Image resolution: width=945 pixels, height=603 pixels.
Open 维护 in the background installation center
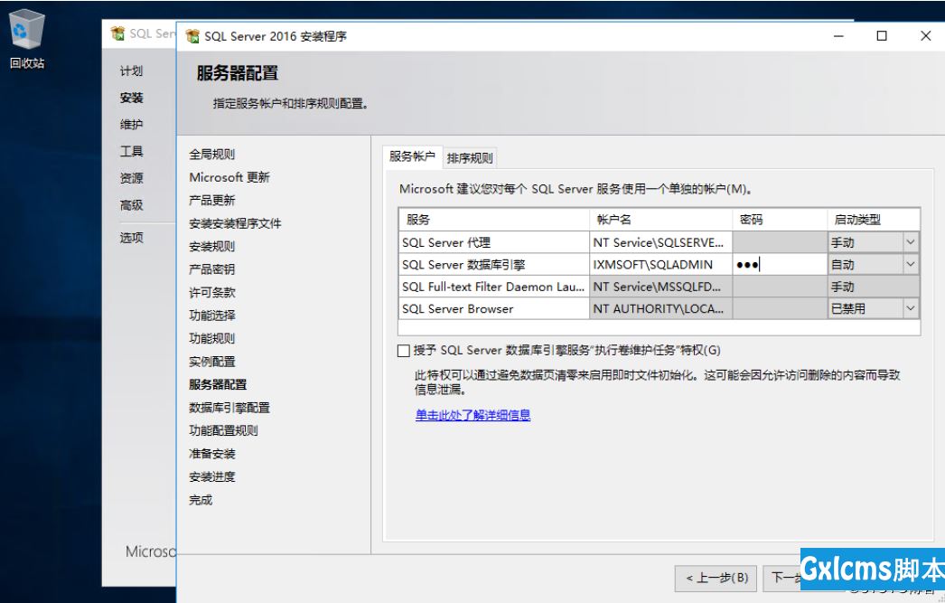coord(131,124)
